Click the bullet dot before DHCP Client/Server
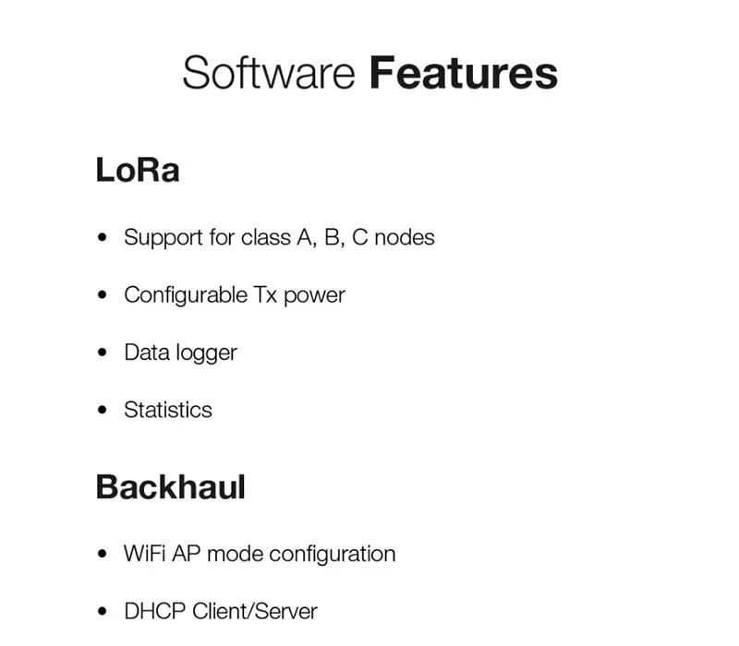This screenshot has width=739, height=646. pyautogui.click(x=103, y=611)
